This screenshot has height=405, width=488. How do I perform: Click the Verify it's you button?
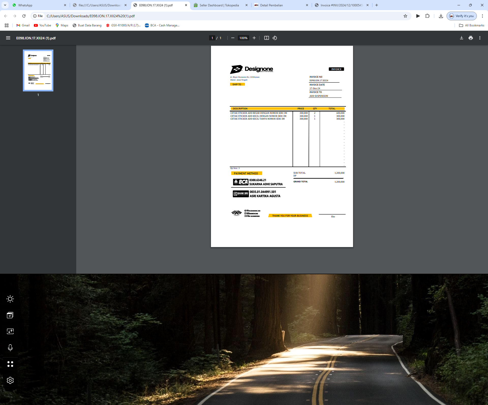click(x=462, y=16)
